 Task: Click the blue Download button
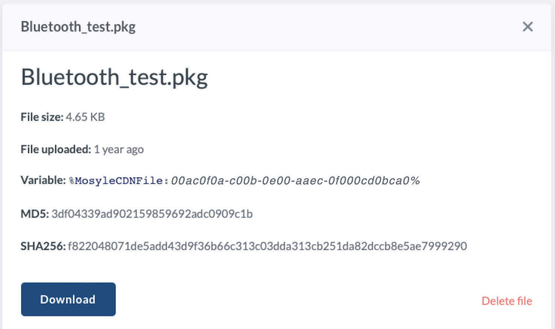pyautogui.click(x=68, y=299)
